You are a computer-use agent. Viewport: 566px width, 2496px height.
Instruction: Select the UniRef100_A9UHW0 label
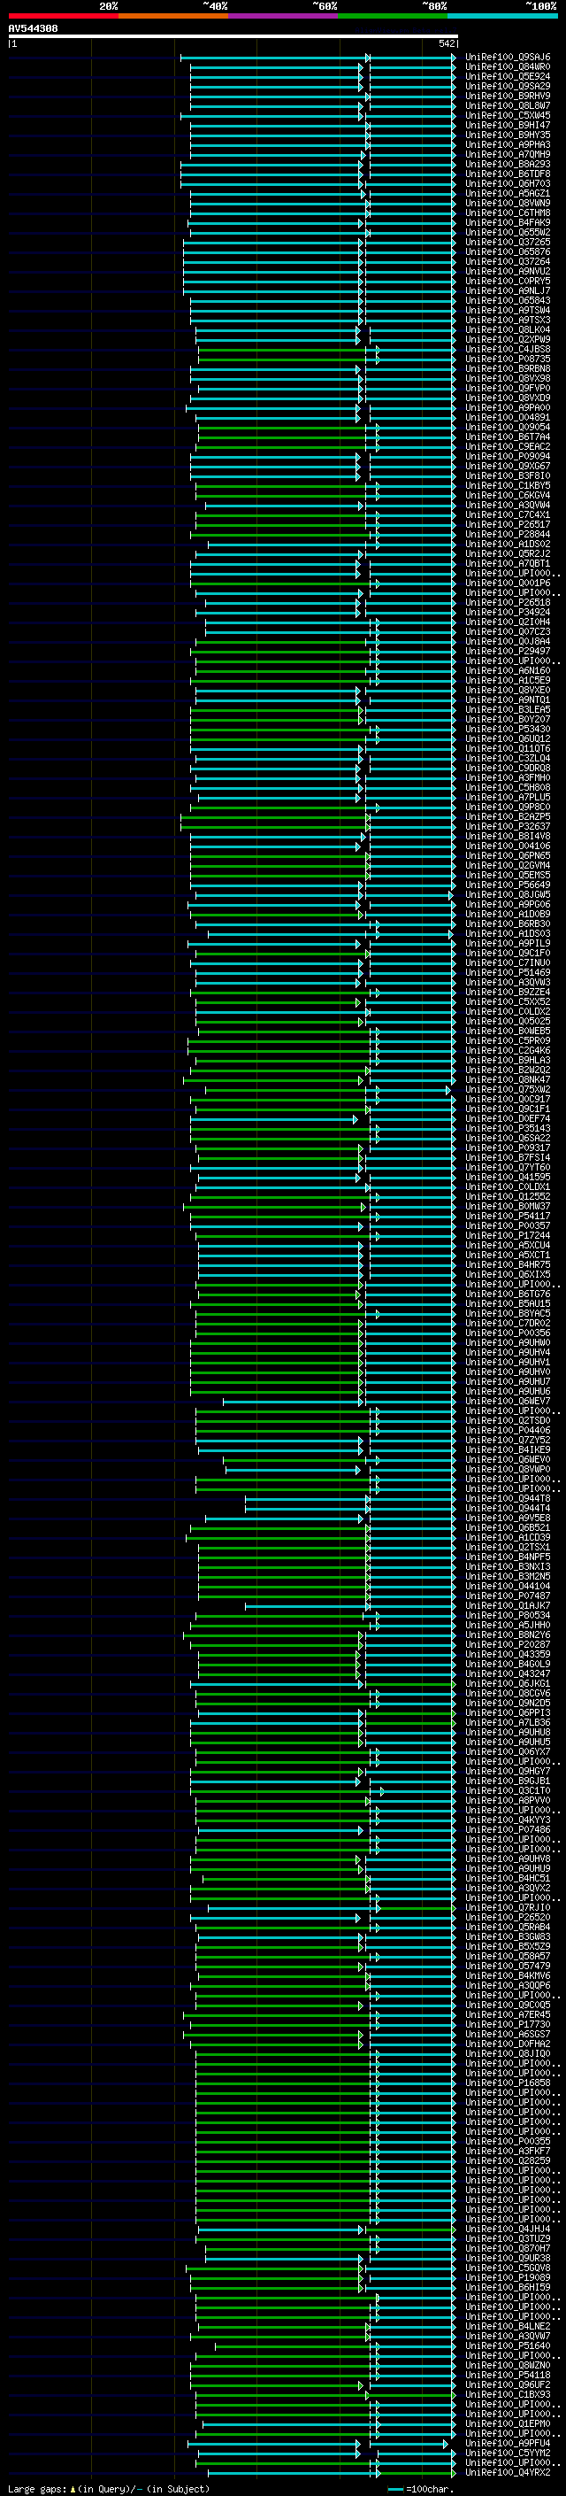[508, 1342]
